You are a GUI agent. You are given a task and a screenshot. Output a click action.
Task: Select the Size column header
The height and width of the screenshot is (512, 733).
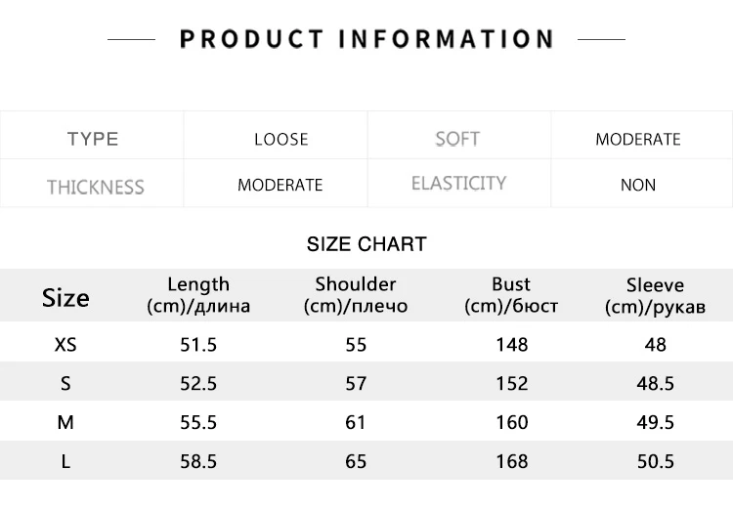click(x=65, y=298)
